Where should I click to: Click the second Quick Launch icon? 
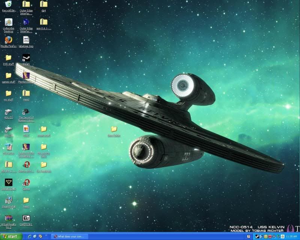pyautogui.click(x=35, y=236)
